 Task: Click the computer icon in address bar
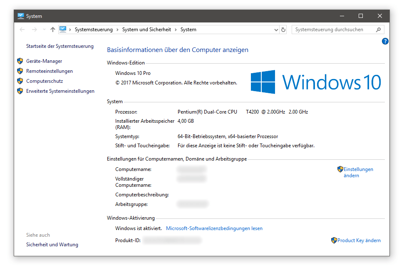click(x=63, y=30)
